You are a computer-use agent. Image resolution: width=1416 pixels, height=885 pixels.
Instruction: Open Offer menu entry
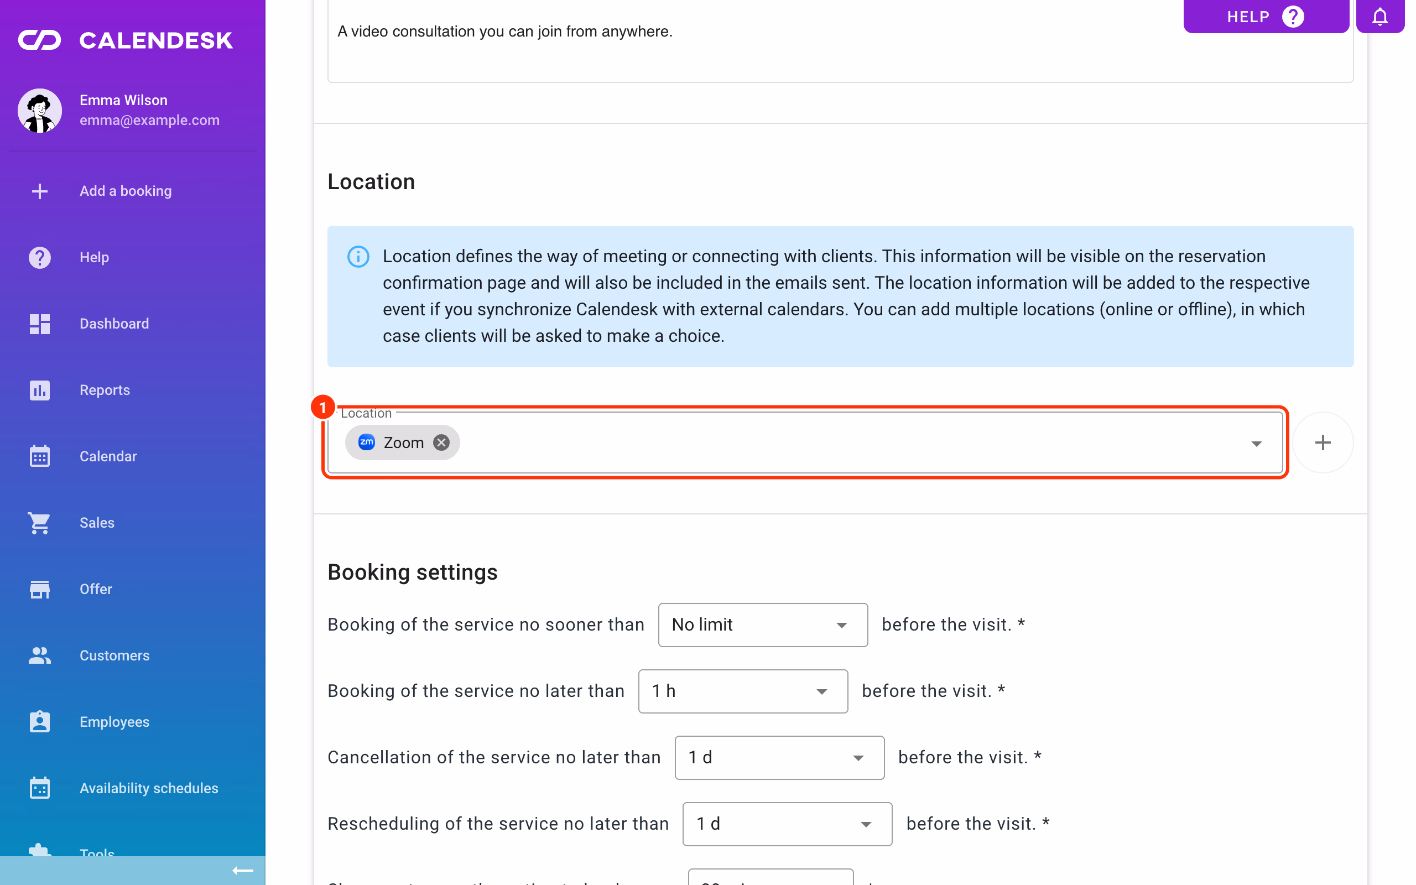click(x=133, y=589)
